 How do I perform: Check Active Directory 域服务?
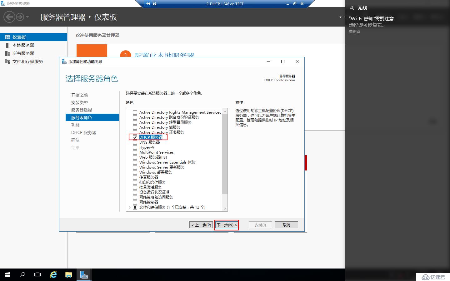tap(135, 127)
